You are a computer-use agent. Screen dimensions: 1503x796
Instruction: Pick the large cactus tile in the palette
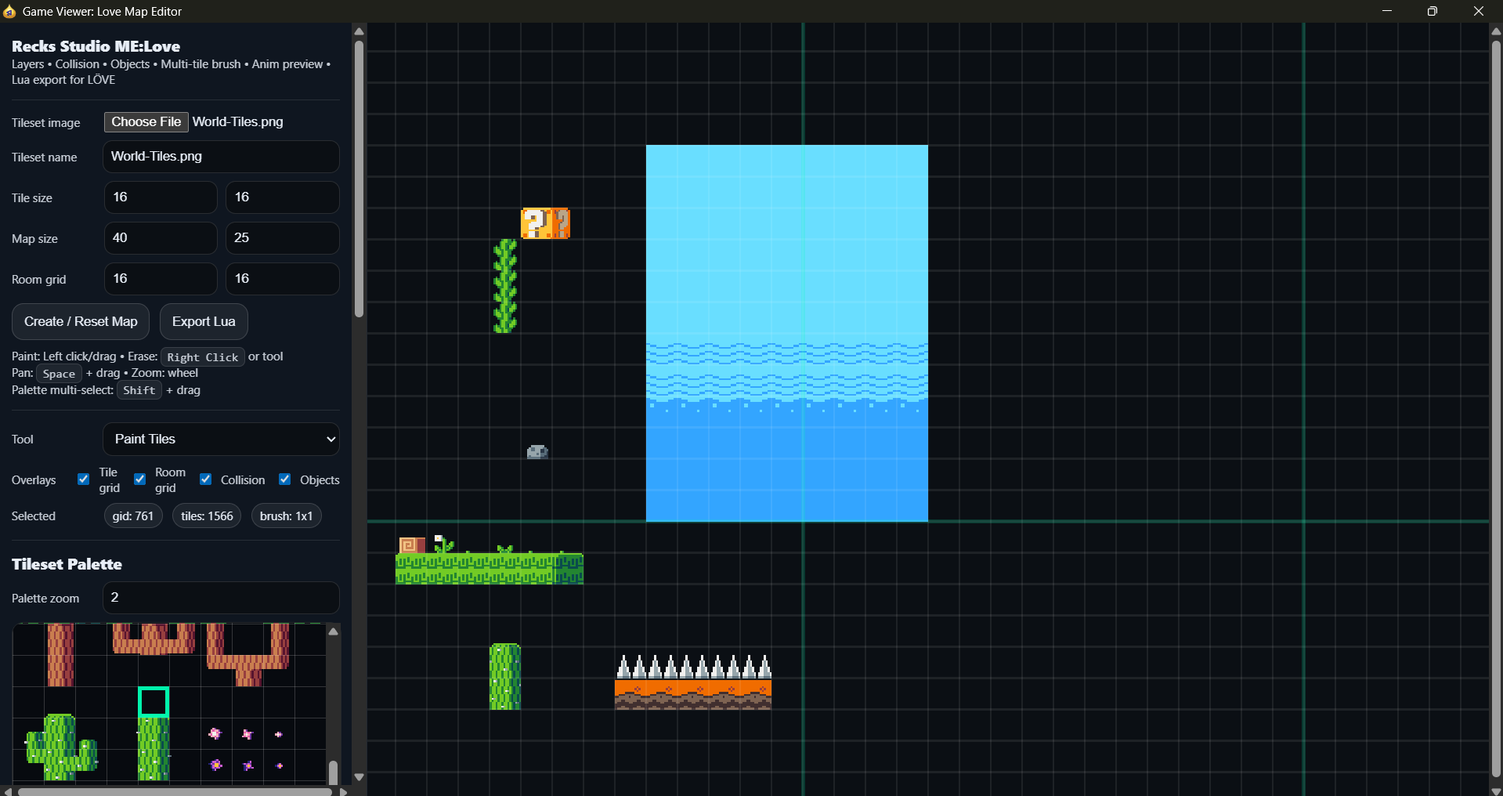(x=60, y=747)
